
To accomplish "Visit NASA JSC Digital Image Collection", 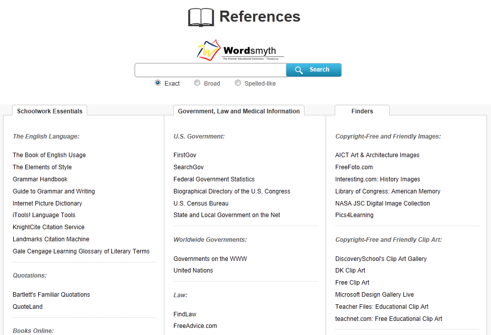I will coord(383,204).
